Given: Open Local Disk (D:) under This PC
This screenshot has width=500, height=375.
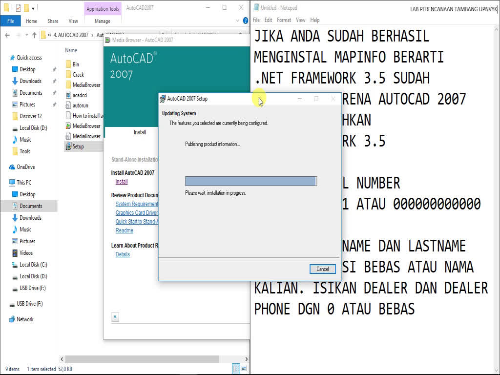Looking at the screenshot, I should (30, 276).
